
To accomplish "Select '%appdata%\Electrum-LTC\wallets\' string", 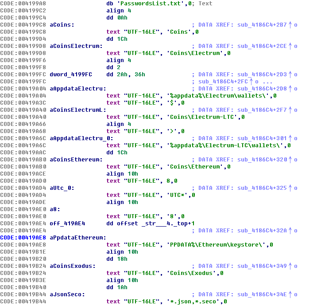I will click(225, 145).
